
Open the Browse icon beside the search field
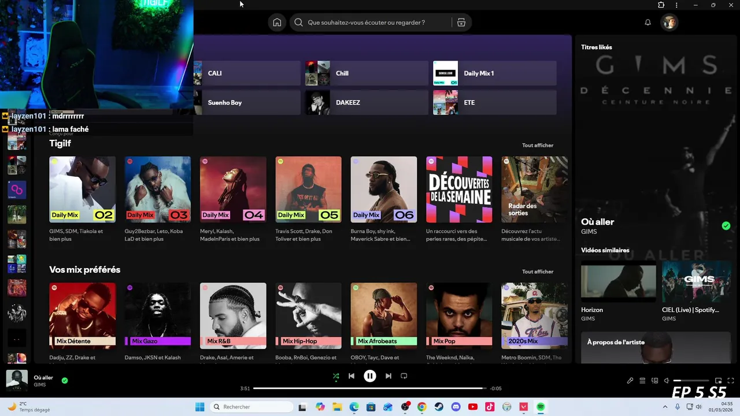tap(461, 23)
